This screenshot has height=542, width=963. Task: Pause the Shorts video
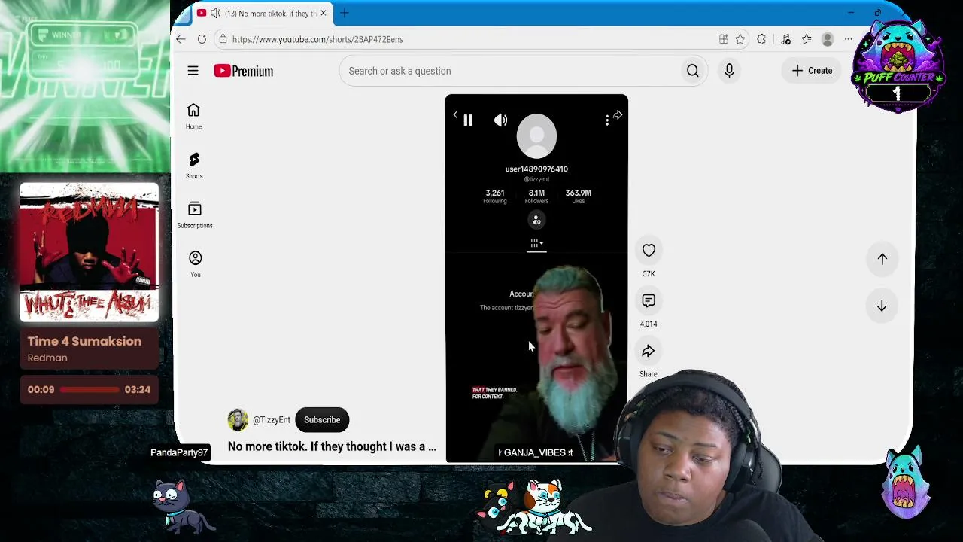[467, 120]
